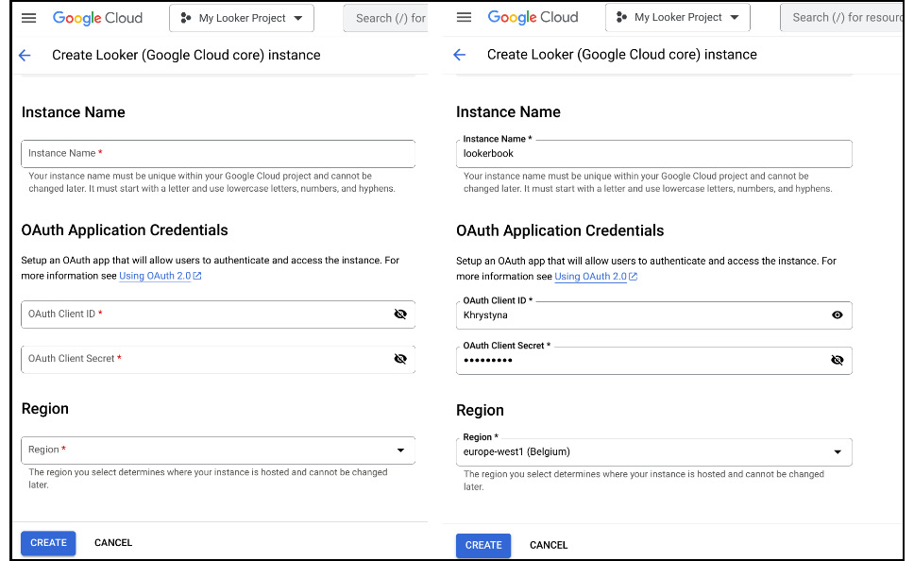Reveal the masked OAuth Client Secret

838,361
